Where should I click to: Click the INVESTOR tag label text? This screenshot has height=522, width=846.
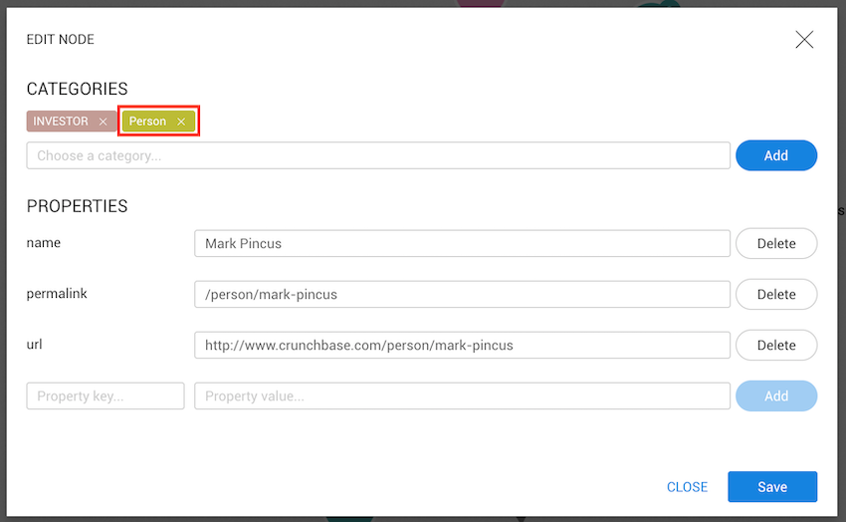pyautogui.click(x=61, y=122)
